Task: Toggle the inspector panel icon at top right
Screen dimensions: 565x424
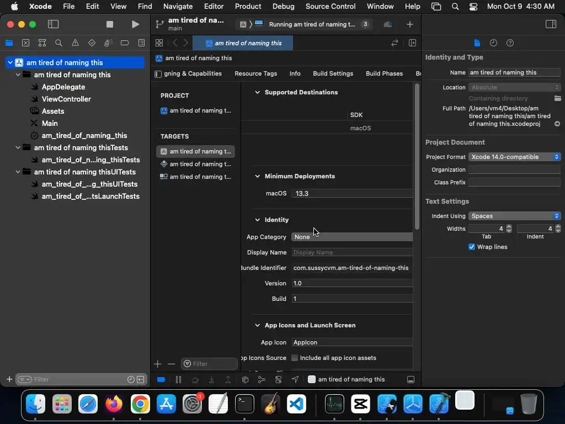Action: [551, 24]
